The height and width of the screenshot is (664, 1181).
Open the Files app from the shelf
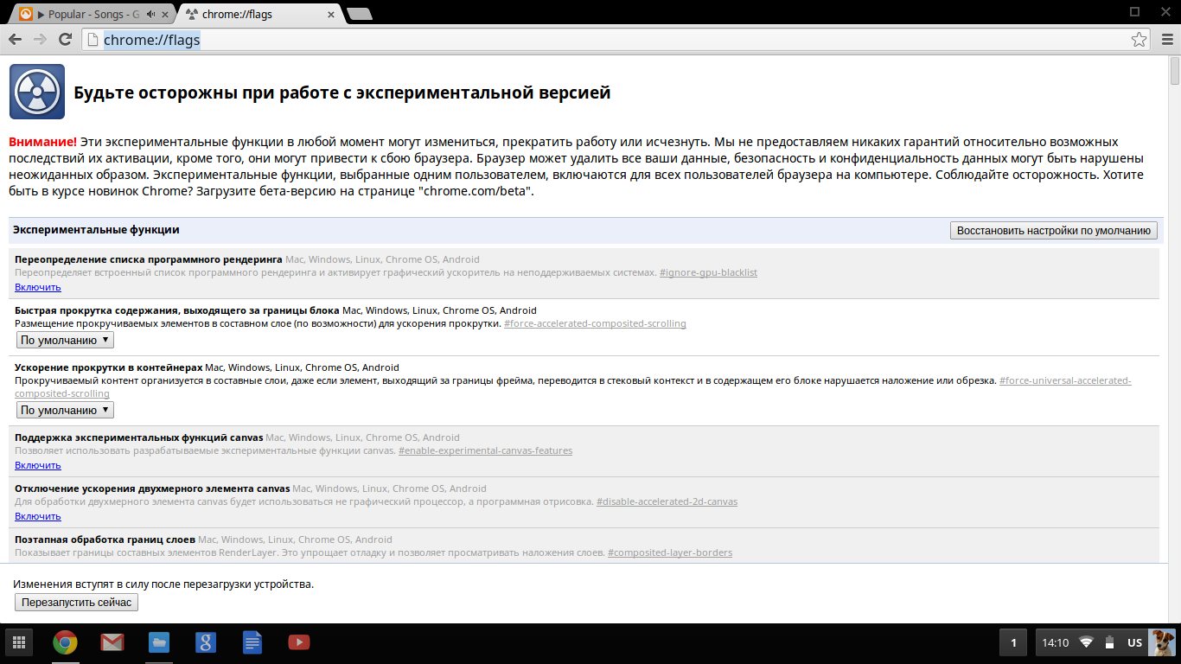pyautogui.click(x=158, y=642)
